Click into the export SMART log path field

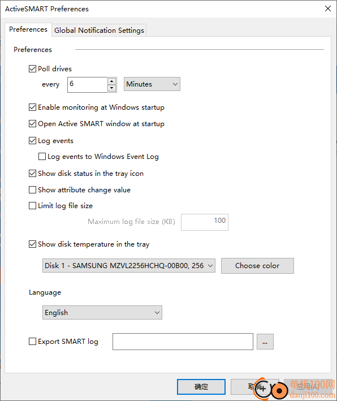(x=183, y=342)
